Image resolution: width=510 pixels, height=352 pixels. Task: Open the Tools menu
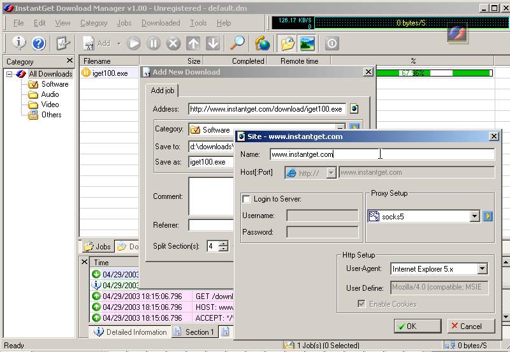198,23
